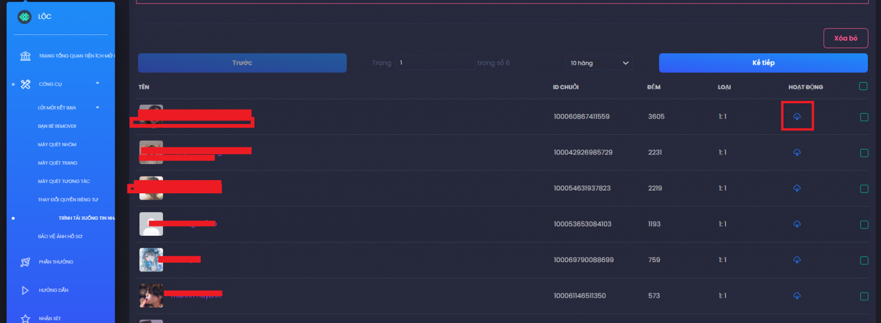The image size is (881, 323).
Task: Tick the checkbox for row 100053653084103
Action: pyautogui.click(x=864, y=224)
